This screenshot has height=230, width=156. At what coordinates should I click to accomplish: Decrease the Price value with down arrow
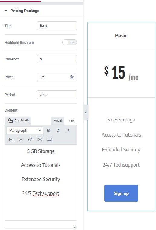pyautogui.click(x=72, y=78)
